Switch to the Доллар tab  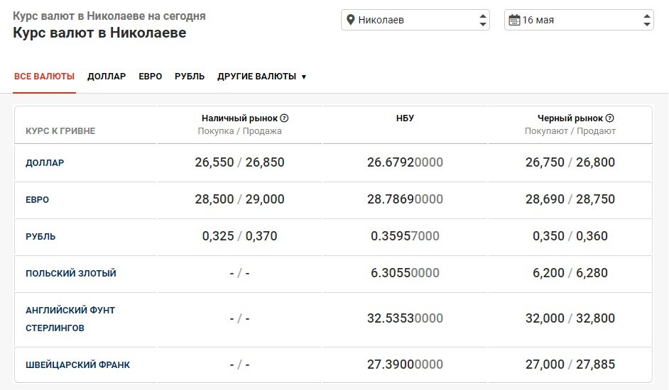pyautogui.click(x=107, y=77)
